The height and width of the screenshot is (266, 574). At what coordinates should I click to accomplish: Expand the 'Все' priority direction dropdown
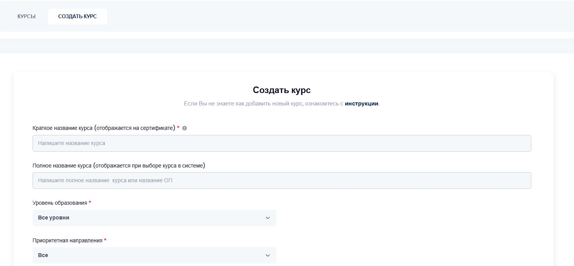pyautogui.click(x=154, y=255)
